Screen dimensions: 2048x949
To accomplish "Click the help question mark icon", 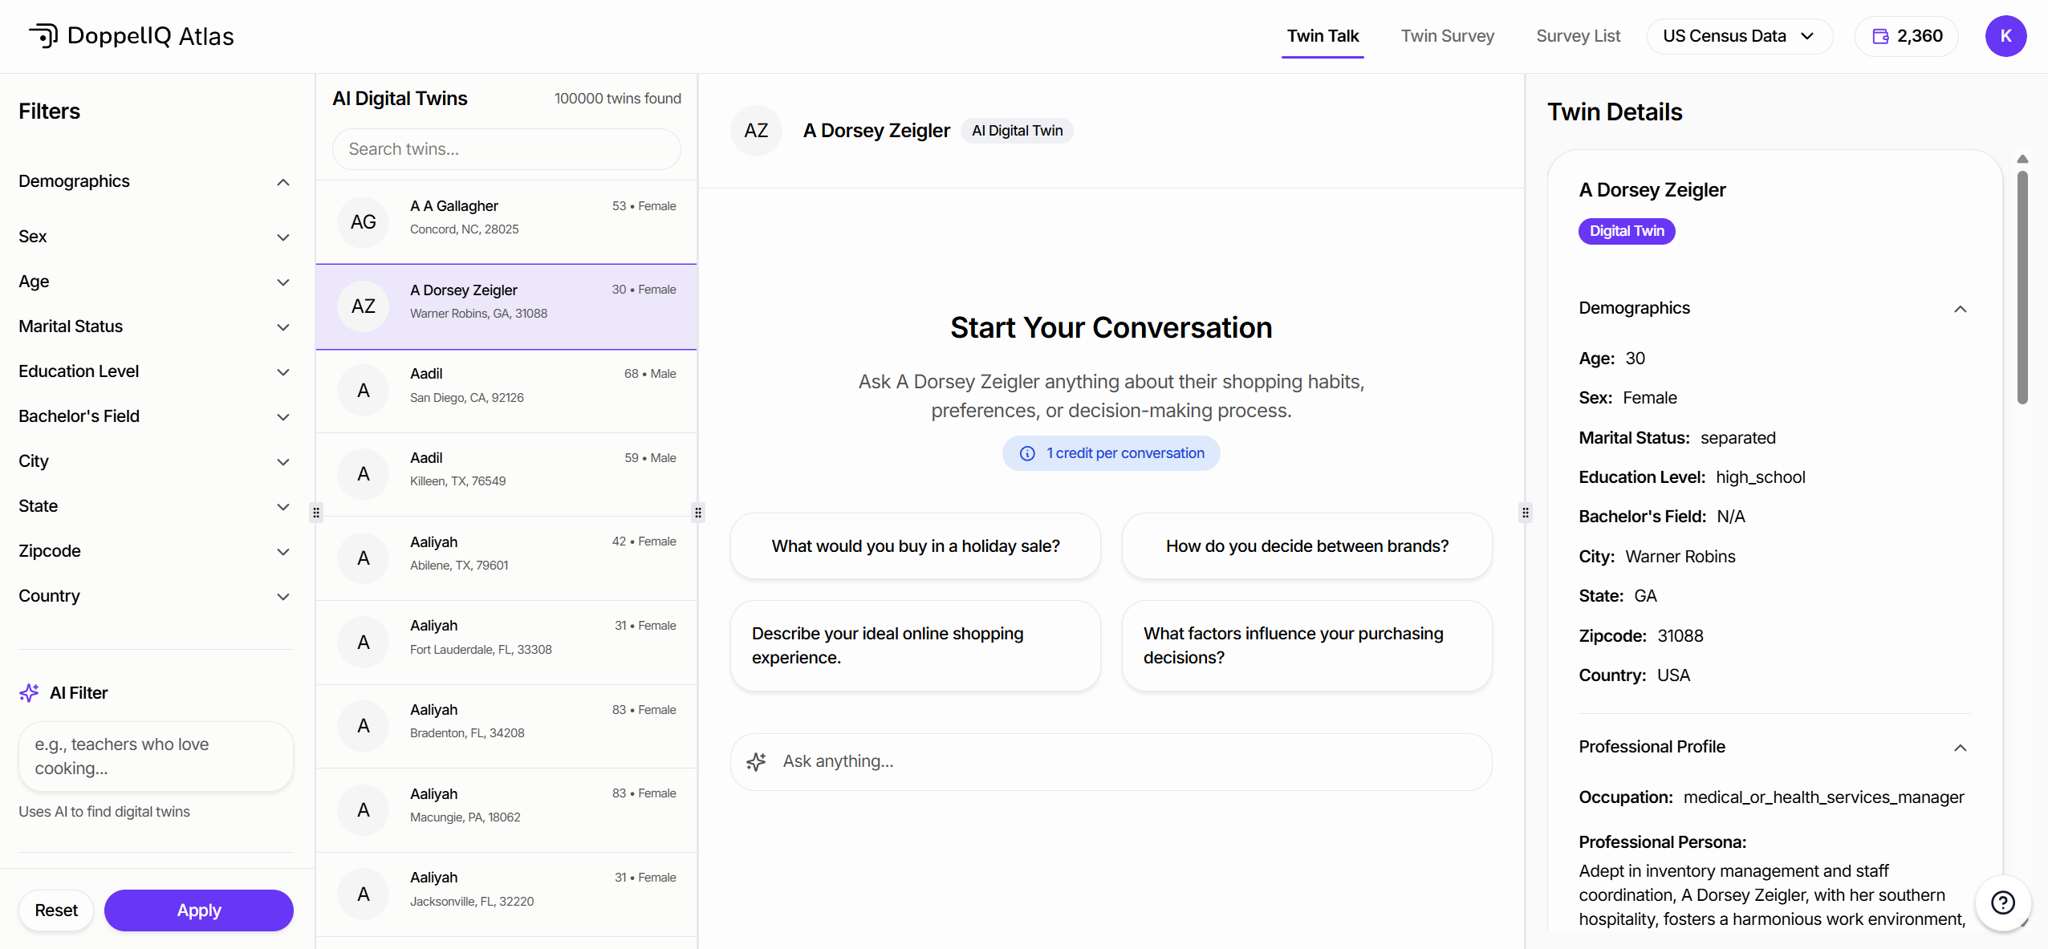I will pyautogui.click(x=2002, y=902).
